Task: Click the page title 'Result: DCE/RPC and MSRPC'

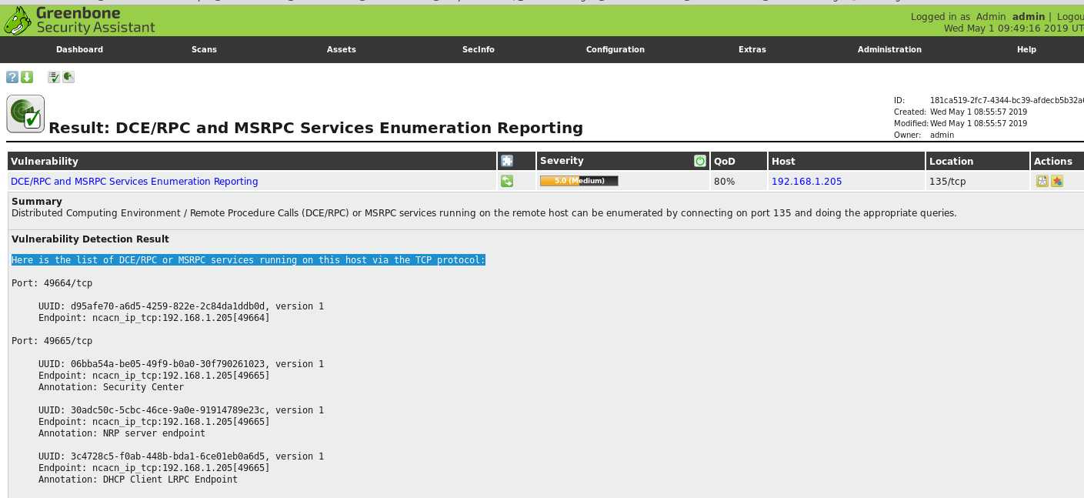Action: click(315, 128)
